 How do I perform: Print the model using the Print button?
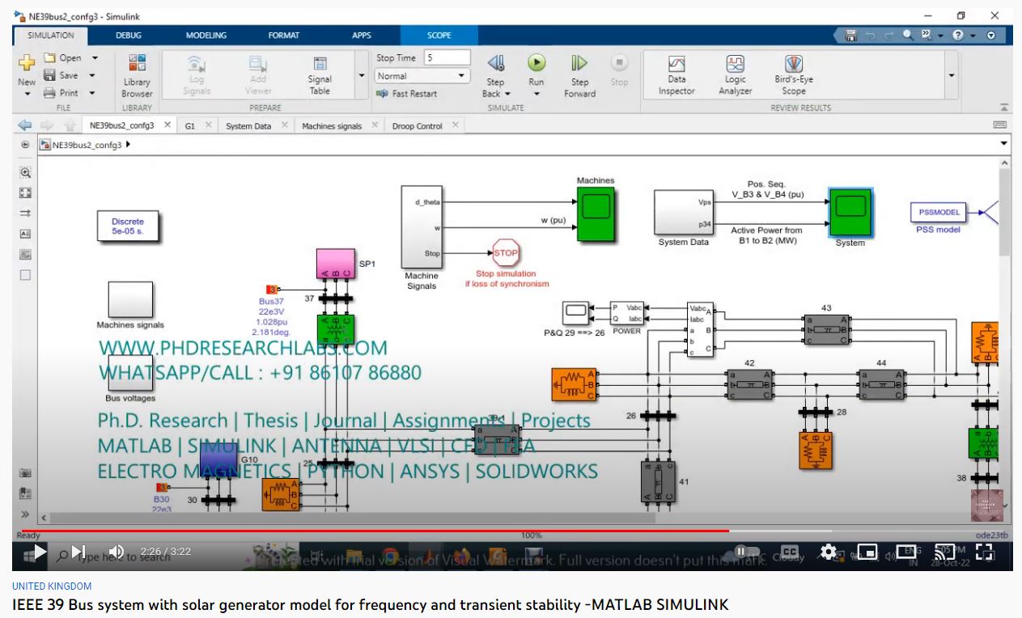61,93
